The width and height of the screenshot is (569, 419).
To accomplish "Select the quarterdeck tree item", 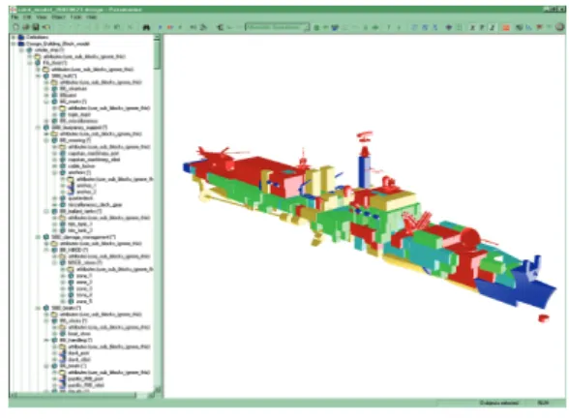I will coord(80,198).
